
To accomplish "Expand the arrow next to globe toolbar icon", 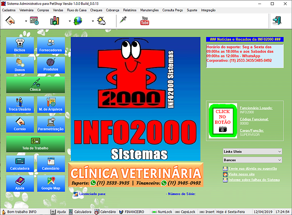I will 93,21.
